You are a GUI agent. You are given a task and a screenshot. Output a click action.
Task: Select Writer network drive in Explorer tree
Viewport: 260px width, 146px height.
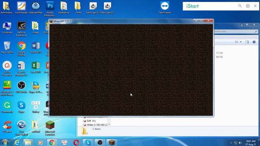tap(95, 125)
